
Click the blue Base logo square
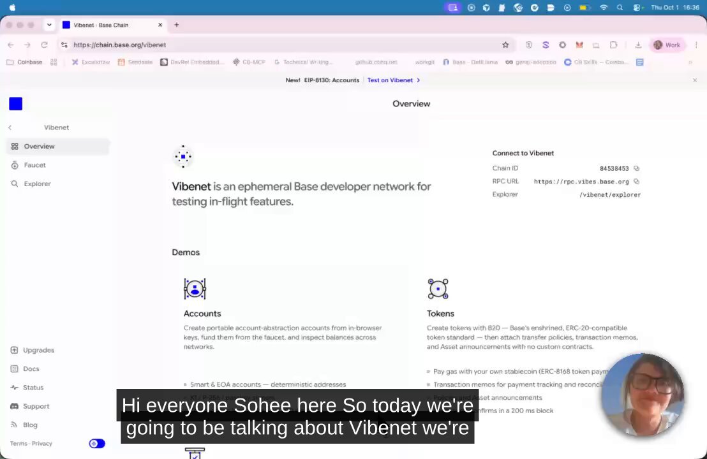(16, 104)
